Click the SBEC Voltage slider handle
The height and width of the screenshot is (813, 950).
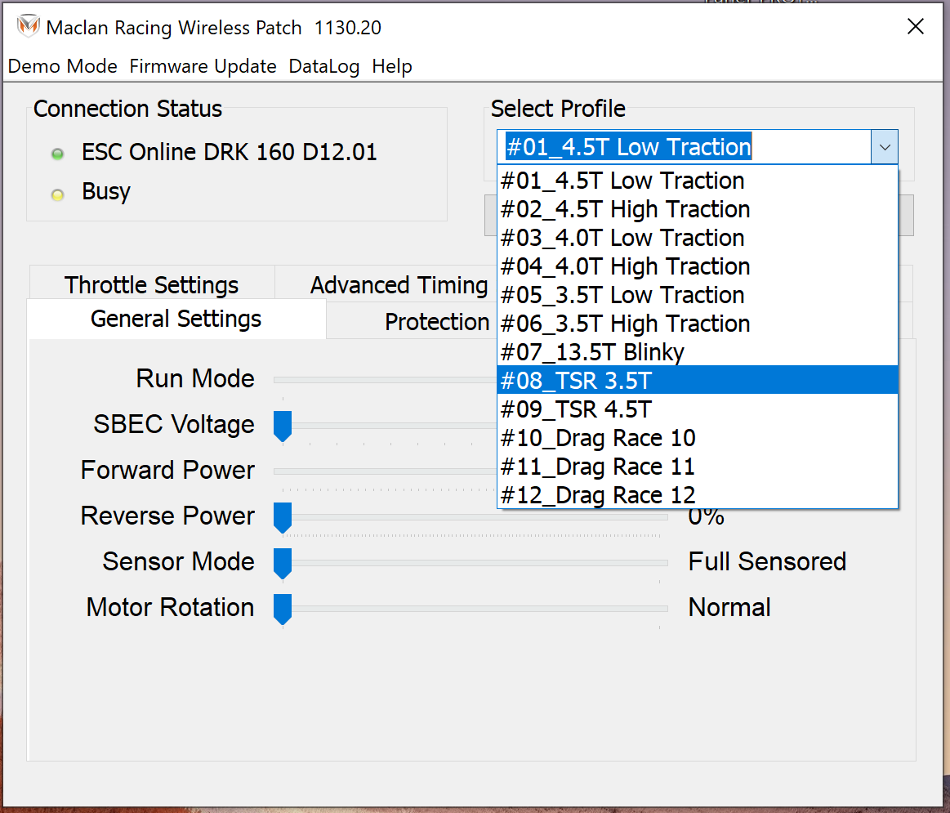283,426
